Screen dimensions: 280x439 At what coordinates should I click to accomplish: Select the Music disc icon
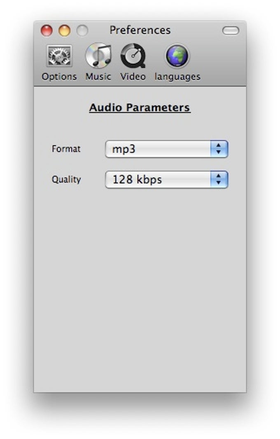coord(98,55)
